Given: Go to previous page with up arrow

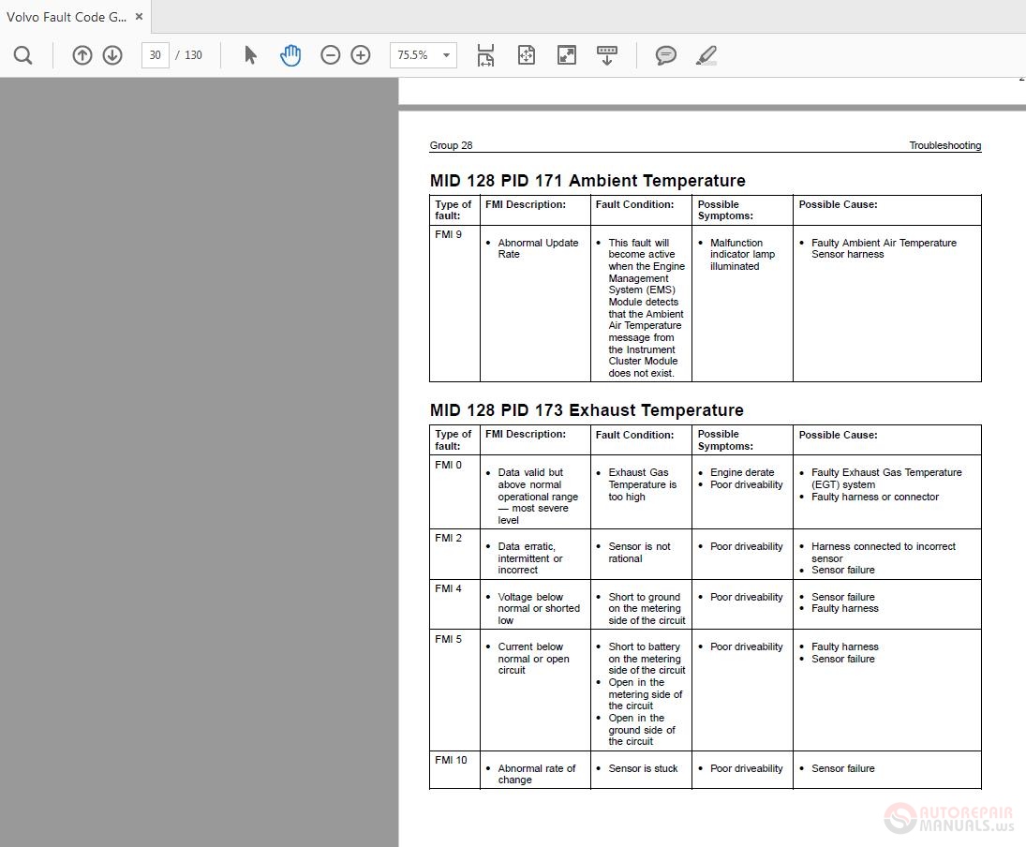Looking at the screenshot, I should [x=82, y=55].
